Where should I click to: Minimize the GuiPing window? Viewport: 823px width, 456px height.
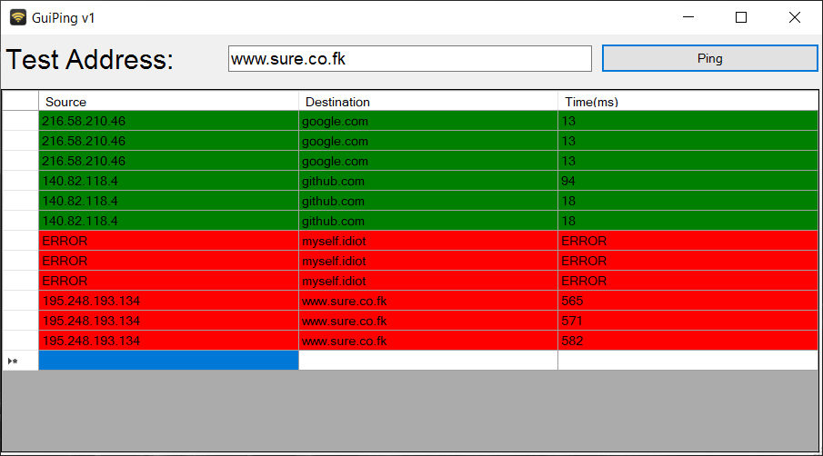(688, 17)
